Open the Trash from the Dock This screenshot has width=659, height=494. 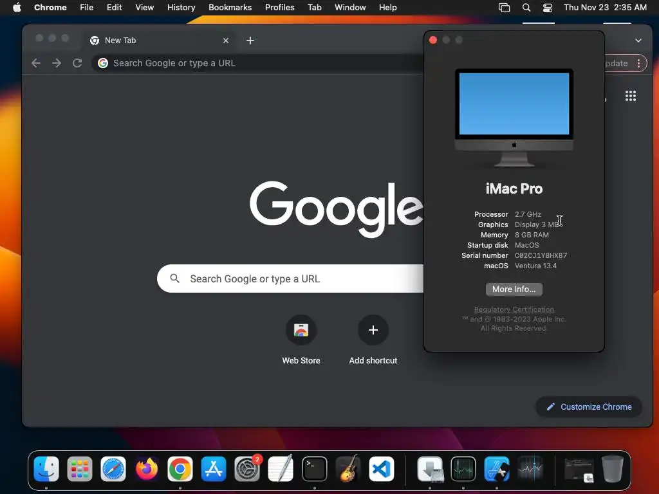(613, 468)
